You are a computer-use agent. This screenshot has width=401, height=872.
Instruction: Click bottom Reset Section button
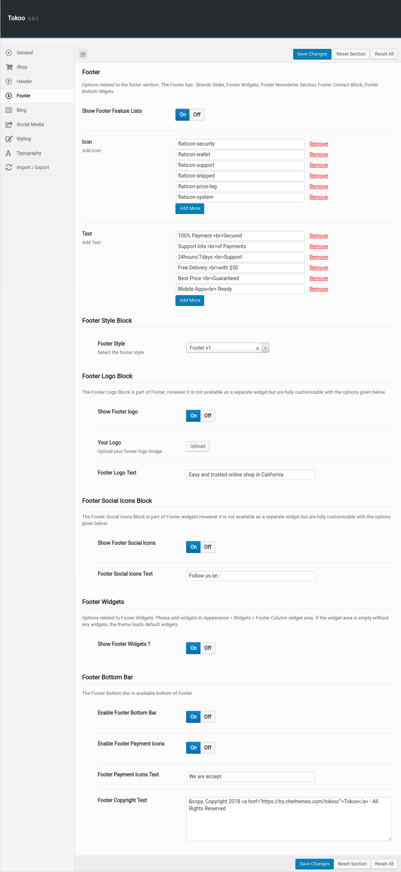pyautogui.click(x=352, y=864)
